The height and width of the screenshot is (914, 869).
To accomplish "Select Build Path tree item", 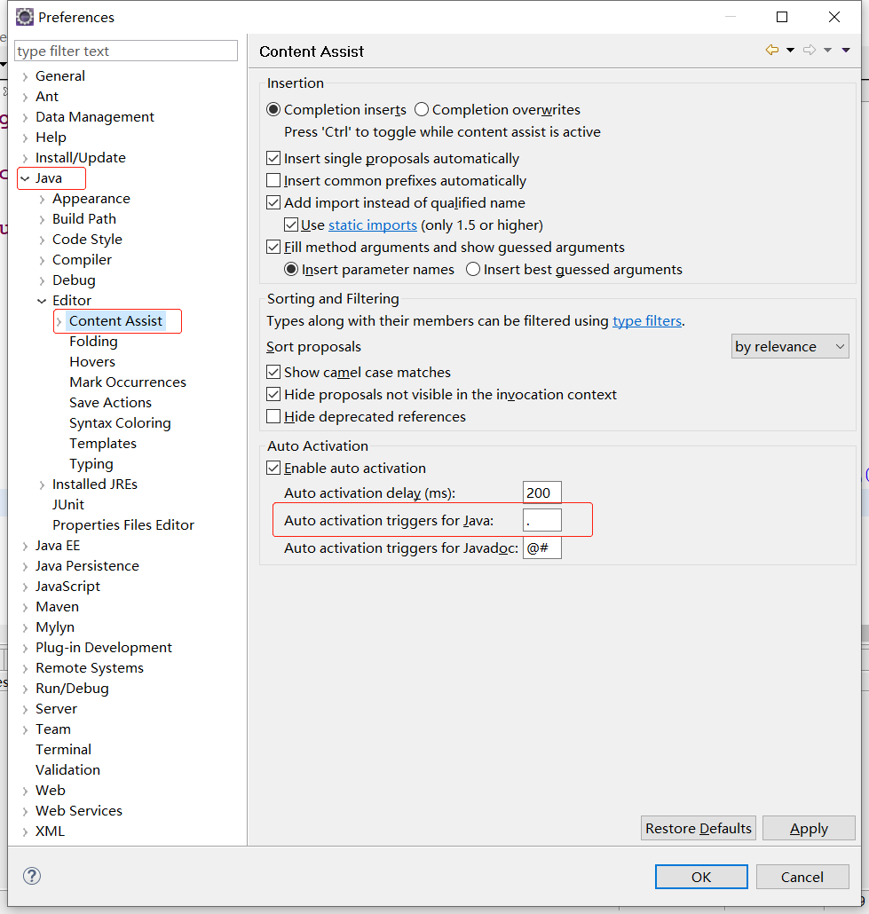I will (84, 219).
